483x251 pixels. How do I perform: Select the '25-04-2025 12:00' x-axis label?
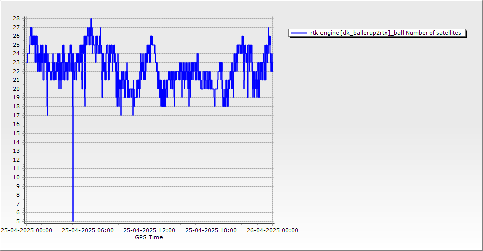[x=149, y=230]
